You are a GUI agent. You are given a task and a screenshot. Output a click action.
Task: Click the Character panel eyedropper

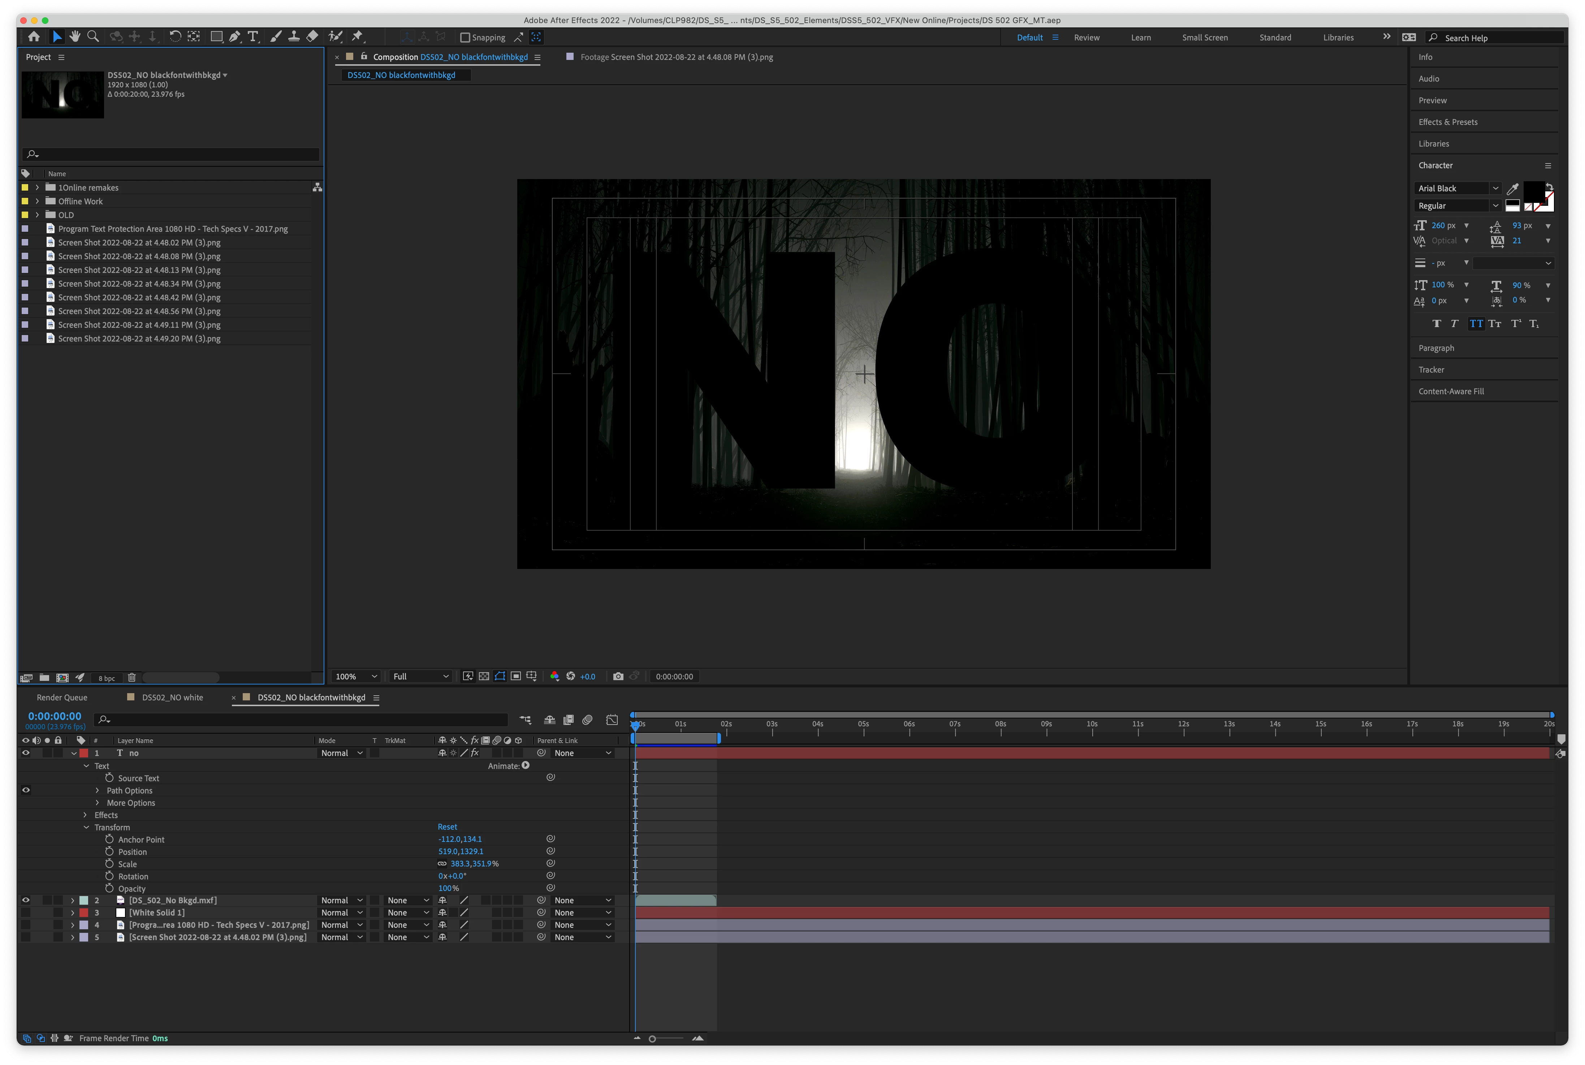coord(1512,189)
